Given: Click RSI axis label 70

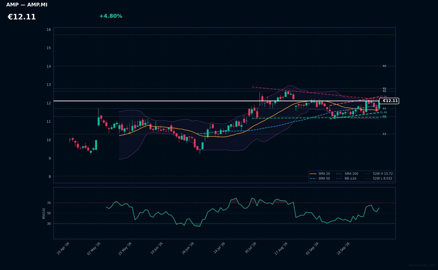Looking at the screenshot, I should (49, 203).
